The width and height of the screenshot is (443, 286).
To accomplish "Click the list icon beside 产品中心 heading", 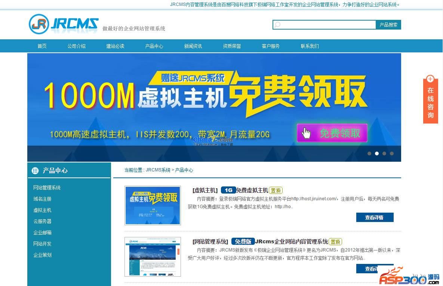I will point(35,170).
